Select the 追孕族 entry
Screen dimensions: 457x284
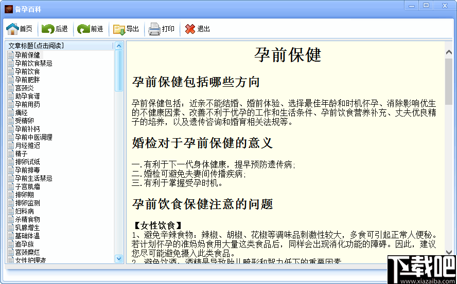coord(25,244)
